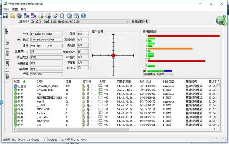Select the rtp network row

(x=115, y=125)
